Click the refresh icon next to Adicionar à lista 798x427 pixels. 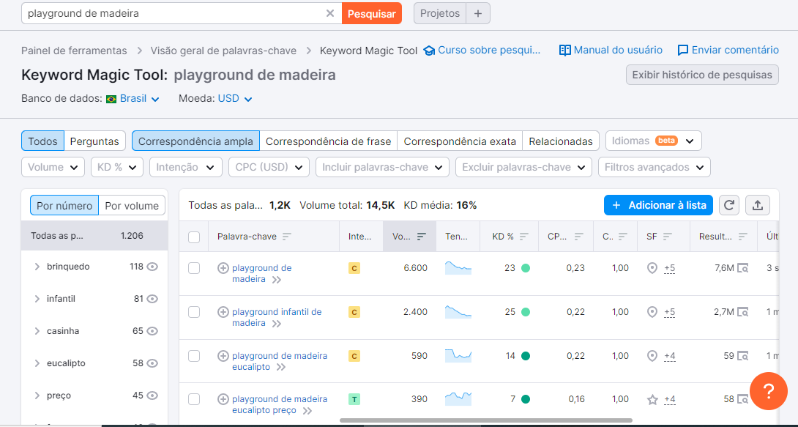click(x=728, y=205)
